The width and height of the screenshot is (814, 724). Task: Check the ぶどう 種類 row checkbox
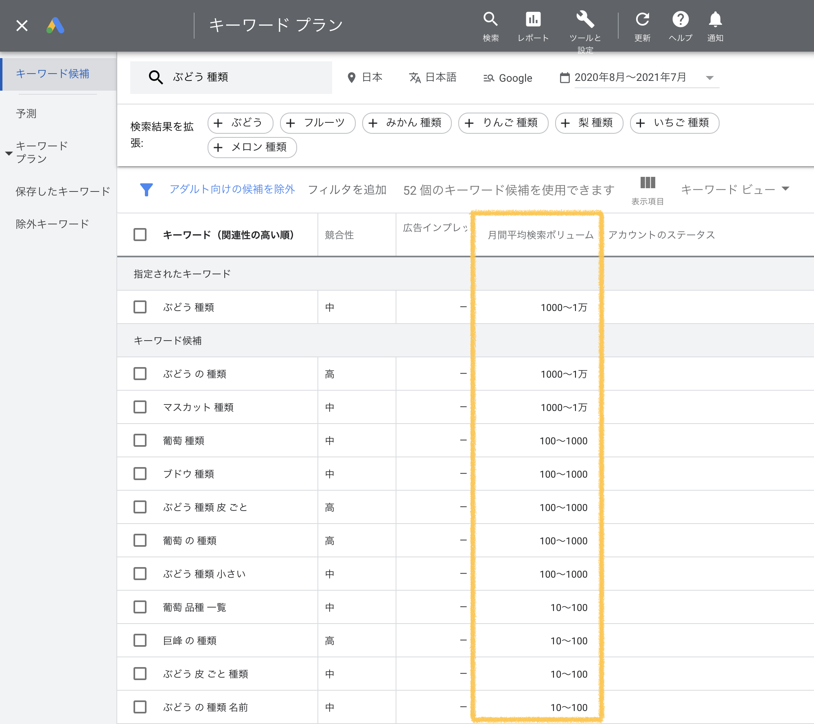tap(140, 307)
